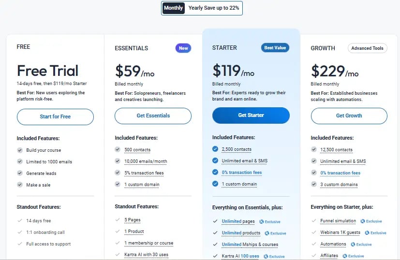Screen dimensions: 400x260
Task: Click the Essentials 1 custom domain link
Action: 142,185
